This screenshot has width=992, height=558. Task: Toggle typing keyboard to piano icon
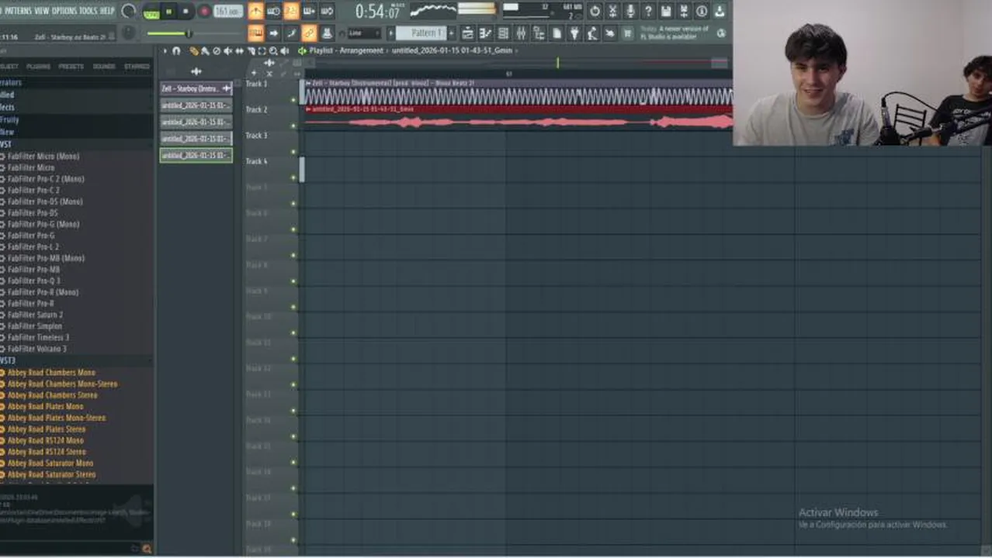255,33
